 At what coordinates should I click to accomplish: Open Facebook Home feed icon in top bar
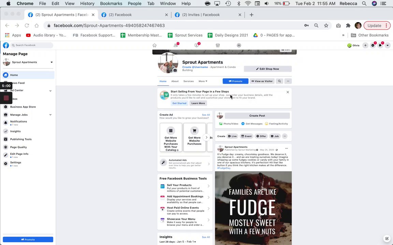click(x=155, y=45)
